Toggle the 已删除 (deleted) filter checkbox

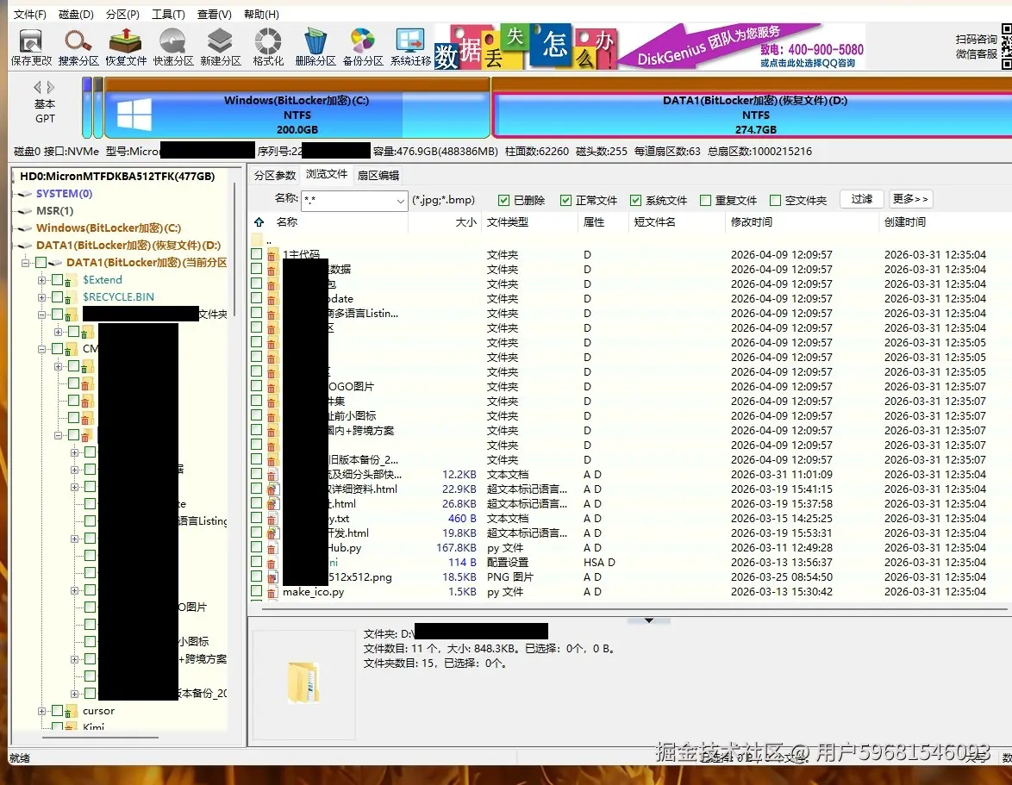click(503, 200)
